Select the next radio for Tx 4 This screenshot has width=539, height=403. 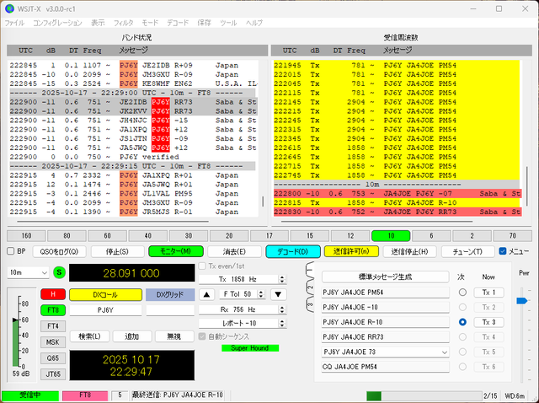tap(462, 337)
